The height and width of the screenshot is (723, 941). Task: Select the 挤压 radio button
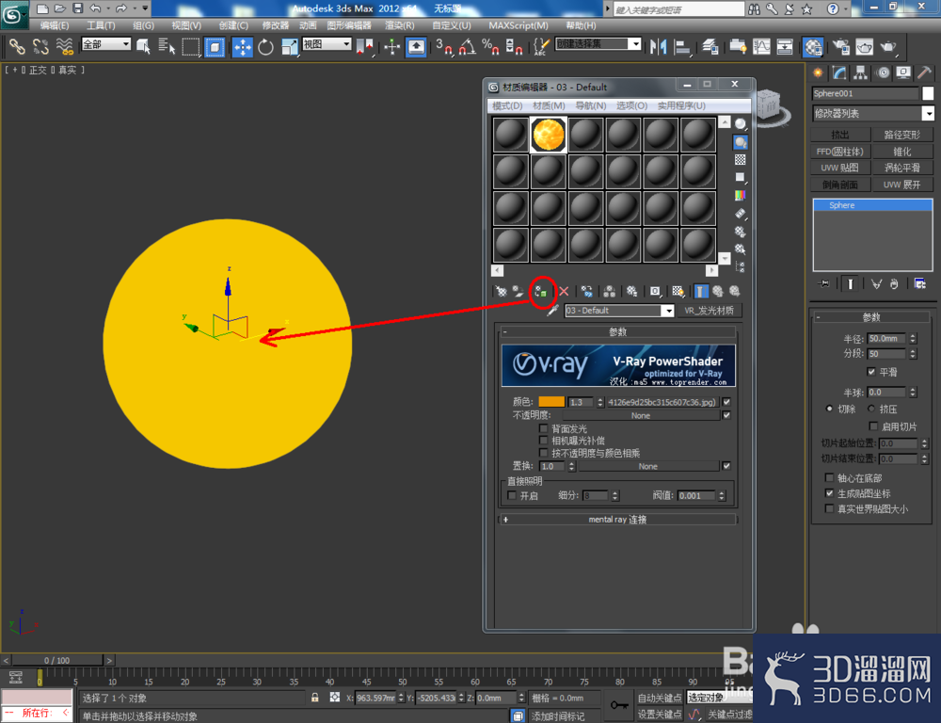pyautogui.click(x=871, y=409)
